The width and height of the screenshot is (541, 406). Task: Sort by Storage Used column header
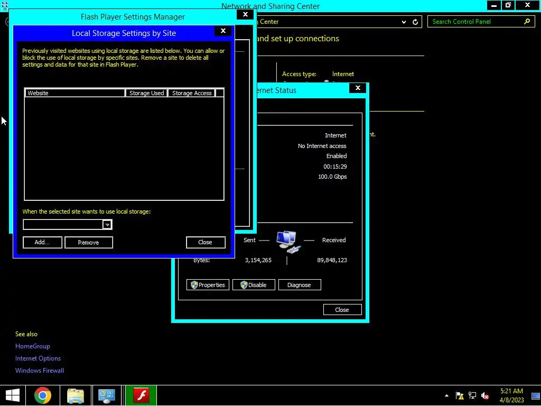pyautogui.click(x=147, y=93)
